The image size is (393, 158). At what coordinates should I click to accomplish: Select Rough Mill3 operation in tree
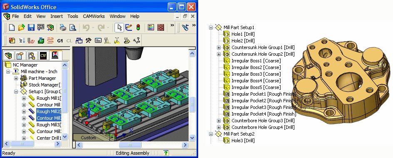click(49, 125)
